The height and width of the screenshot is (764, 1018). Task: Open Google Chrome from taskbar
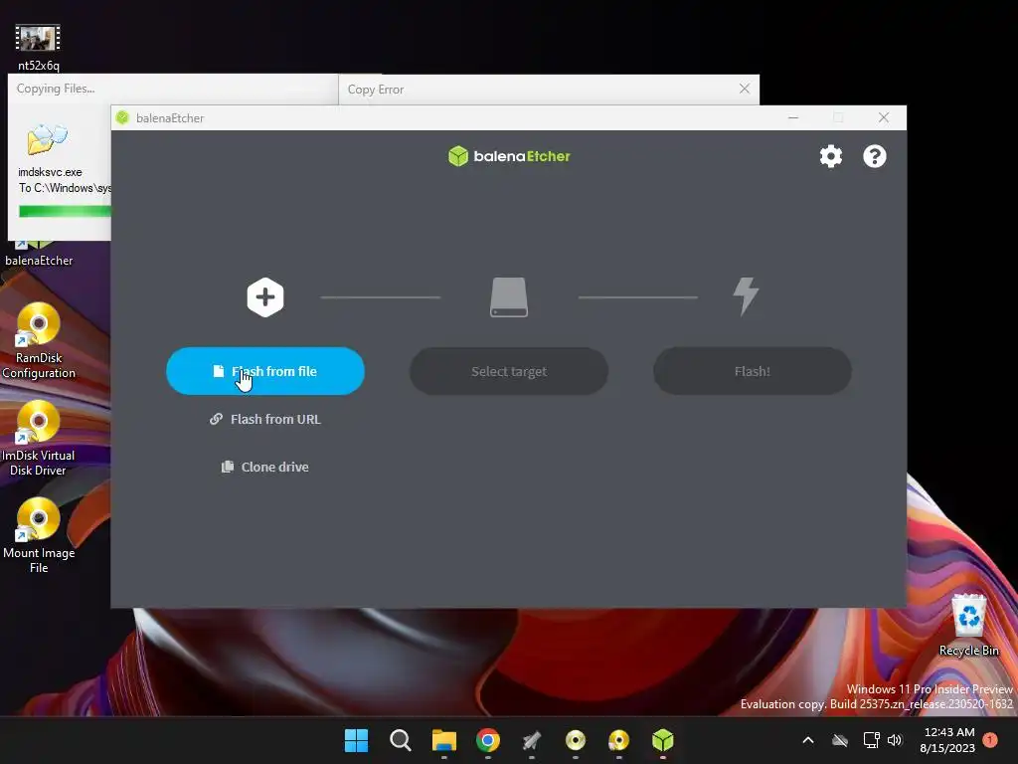pyautogui.click(x=487, y=740)
